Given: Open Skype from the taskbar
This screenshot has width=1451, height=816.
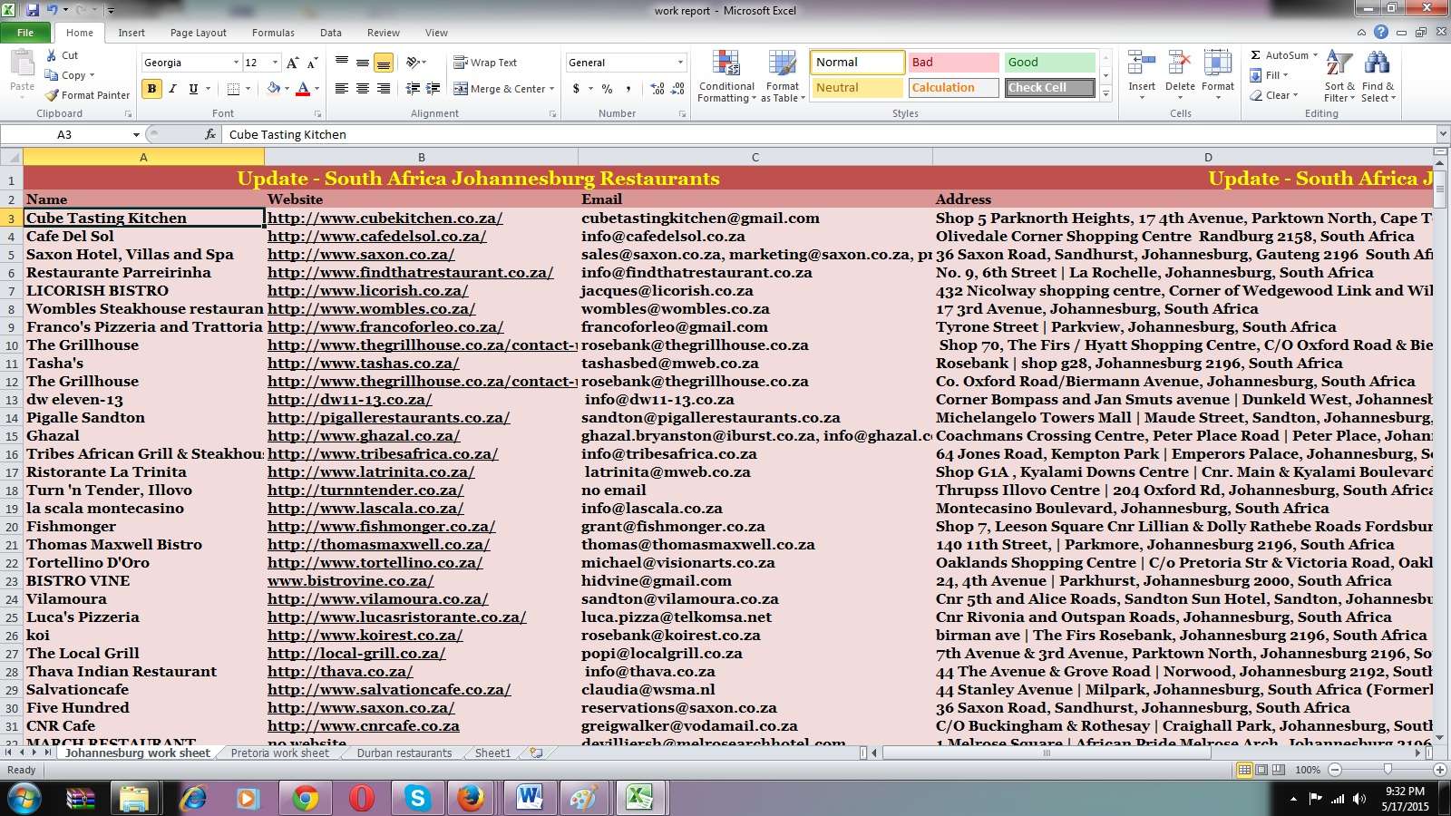Looking at the screenshot, I should [417, 798].
